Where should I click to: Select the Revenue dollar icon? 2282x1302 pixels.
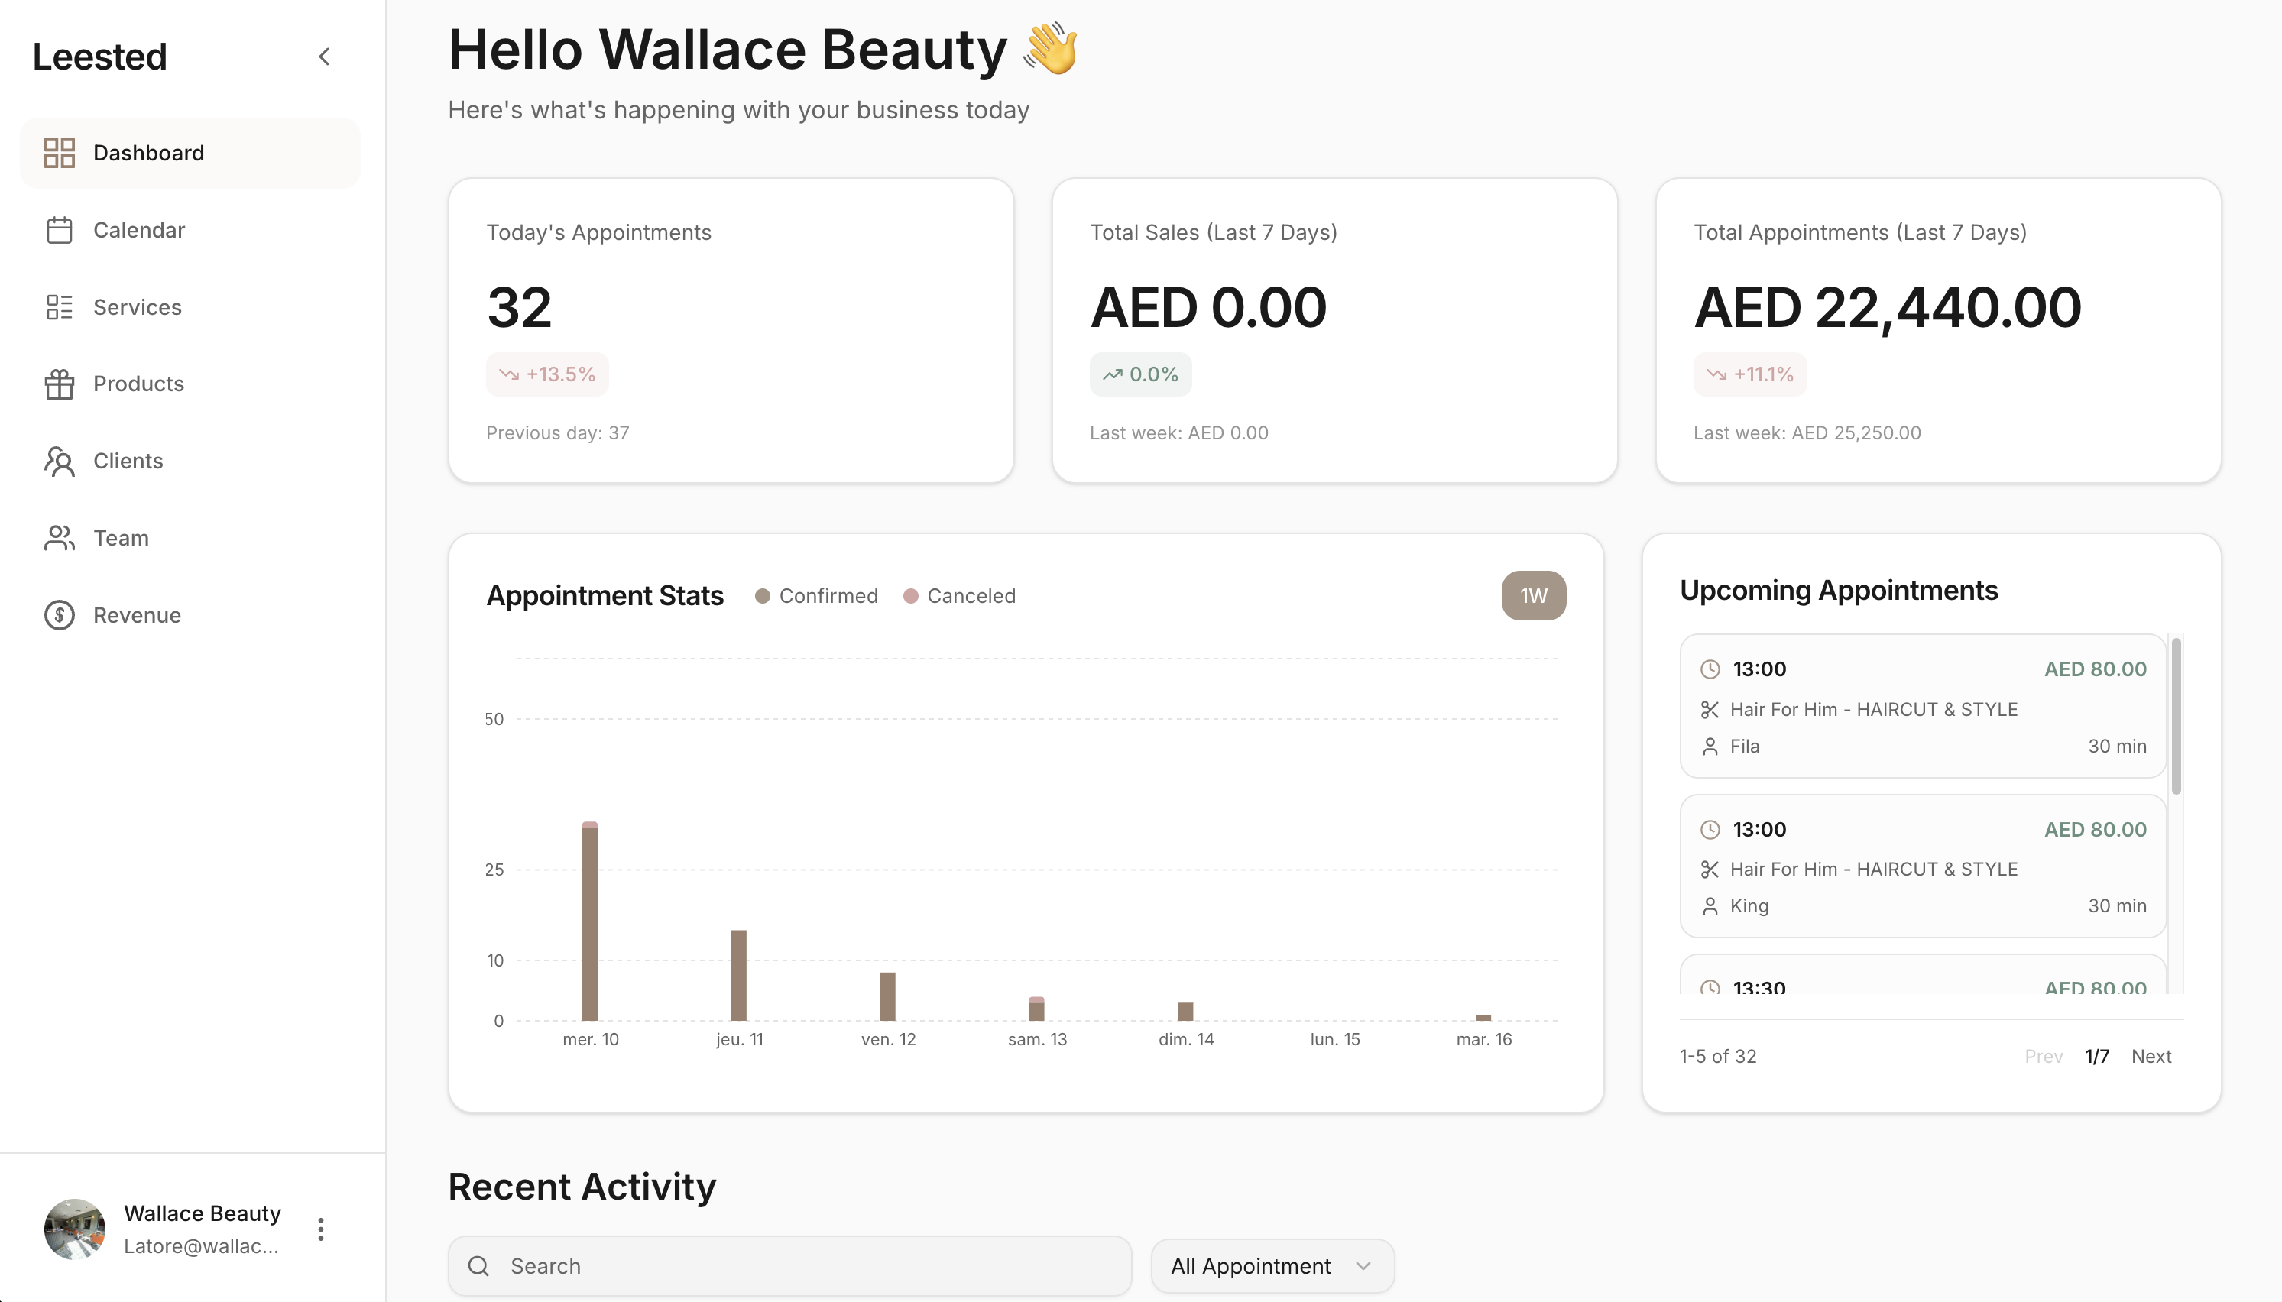point(59,614)
